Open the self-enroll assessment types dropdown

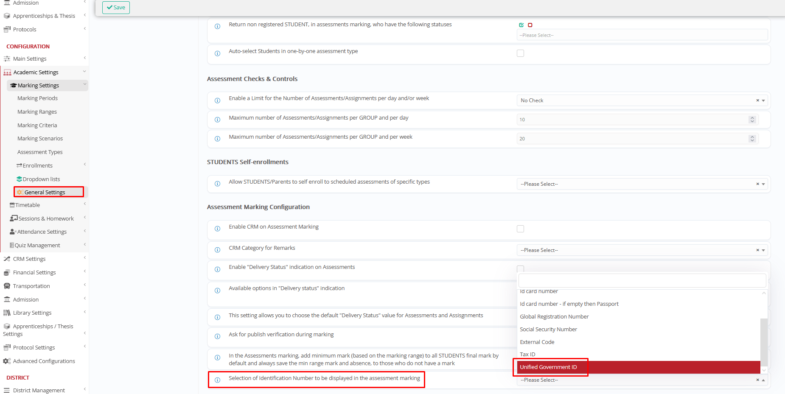pyautogui.click(x=636, y=184)
